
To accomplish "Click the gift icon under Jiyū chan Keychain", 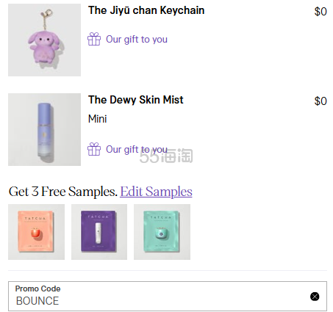I will pyautogui.click(x=94, y=39).
